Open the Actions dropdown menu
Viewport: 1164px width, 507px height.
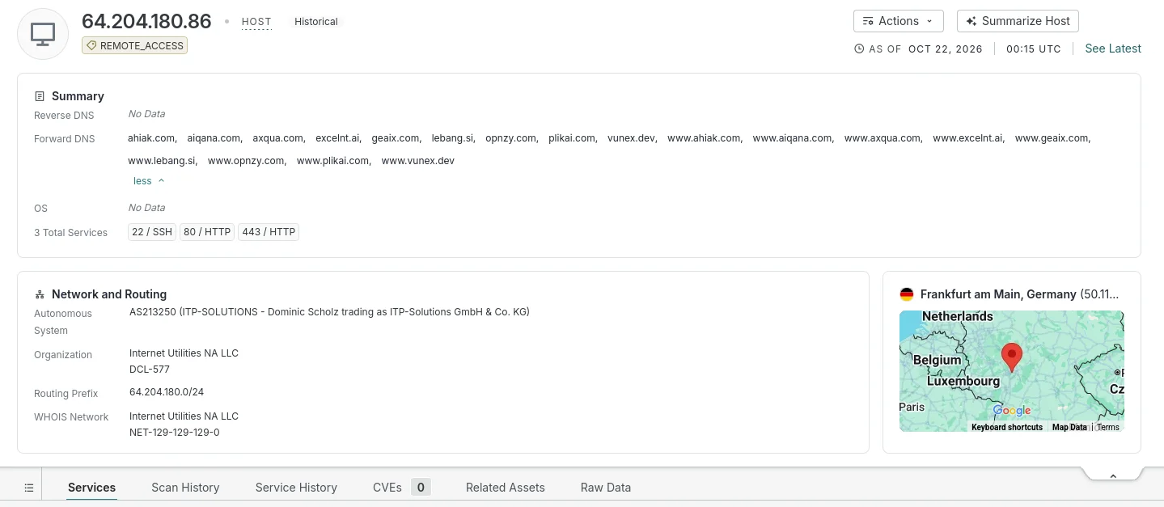coord(899,21)
